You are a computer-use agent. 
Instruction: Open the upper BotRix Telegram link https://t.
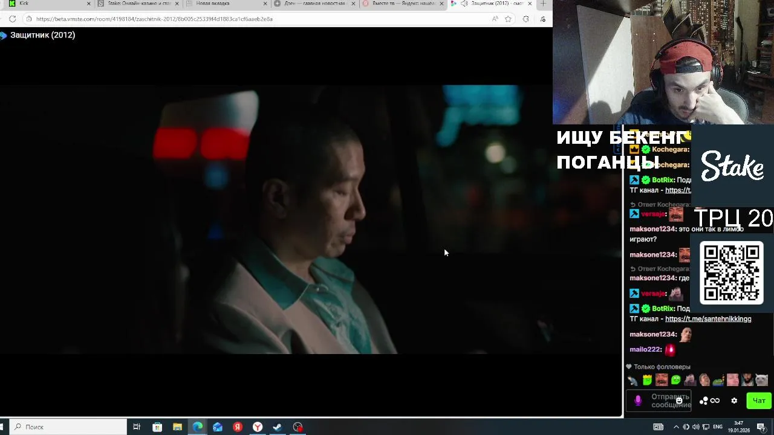[x=678, y=190]
